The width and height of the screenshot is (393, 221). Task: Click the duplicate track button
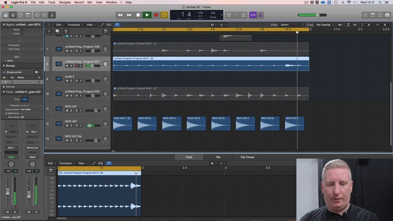click(57, 31)
